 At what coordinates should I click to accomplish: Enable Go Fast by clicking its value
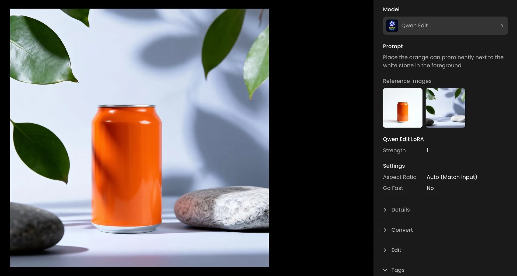pos(430,188)
